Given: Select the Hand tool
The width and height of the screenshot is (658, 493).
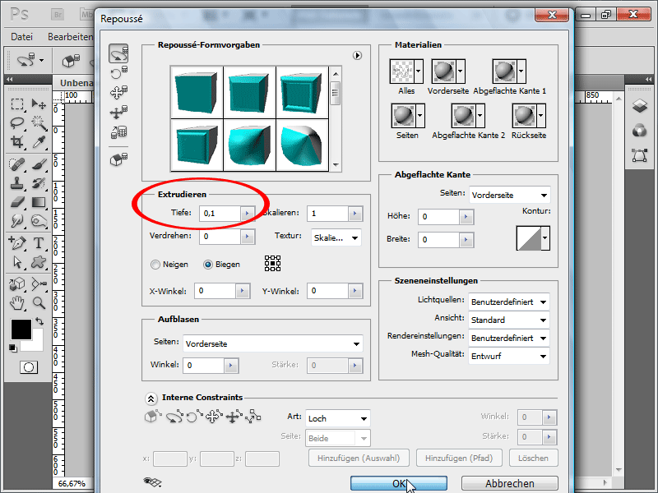Looking at the screenshot, I should click(x=16, y=302).
